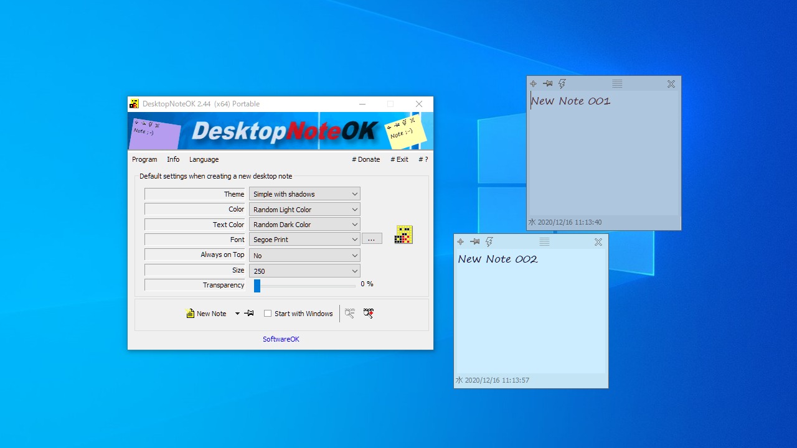The image size is (797, 448).
Task: Close the DesktopNoteOK window
Action: [x=419, y=104]
